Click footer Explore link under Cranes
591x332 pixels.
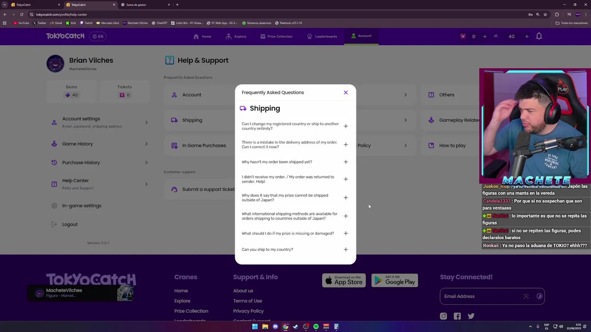pos(182,301)
